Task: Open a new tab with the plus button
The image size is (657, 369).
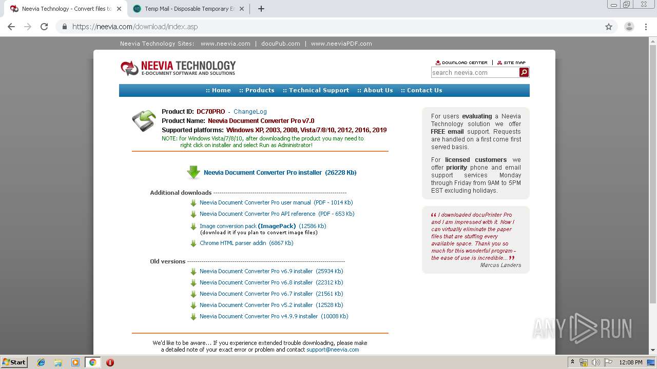Action: click(261, 9)
